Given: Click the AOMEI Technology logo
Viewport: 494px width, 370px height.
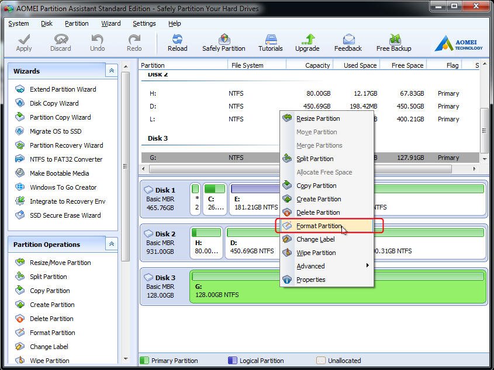Looking at the screenshot, I should click(458, 43).
